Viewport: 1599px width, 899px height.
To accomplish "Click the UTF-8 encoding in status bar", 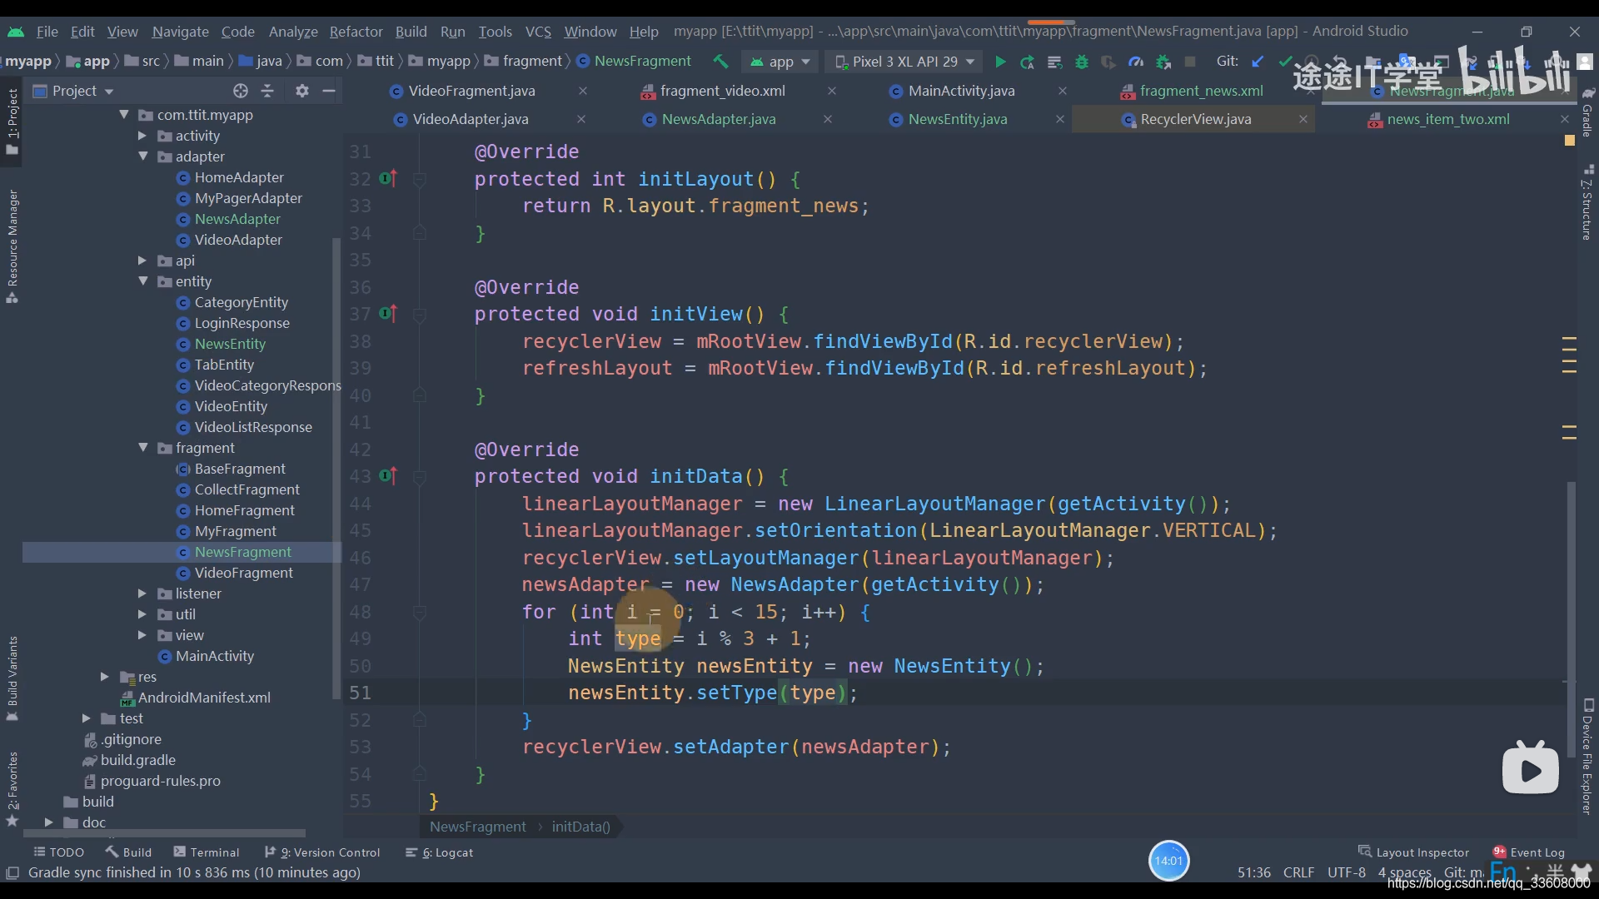I will pos(1346,872).
